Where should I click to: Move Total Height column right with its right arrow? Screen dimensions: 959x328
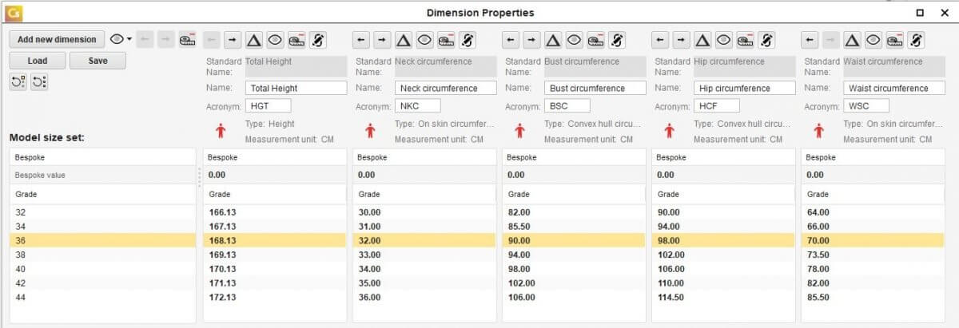click(x=233, y=39)
